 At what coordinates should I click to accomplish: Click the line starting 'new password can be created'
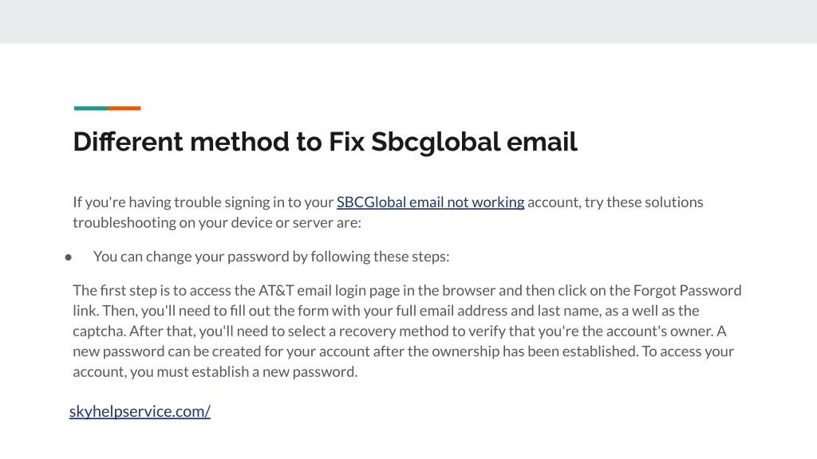pos(403,351)
